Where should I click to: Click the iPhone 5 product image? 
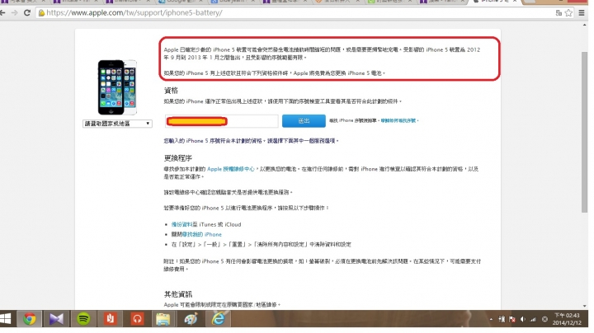117,87
